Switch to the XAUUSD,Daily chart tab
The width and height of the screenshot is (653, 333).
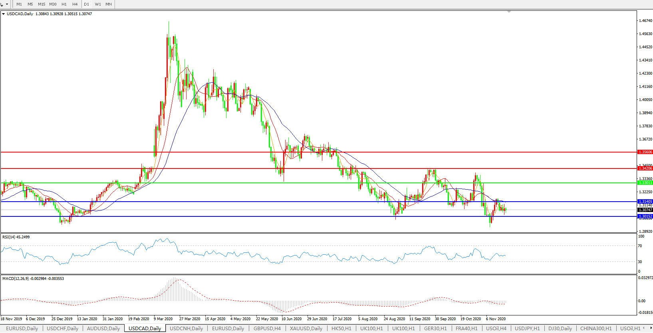click(306, 329)
